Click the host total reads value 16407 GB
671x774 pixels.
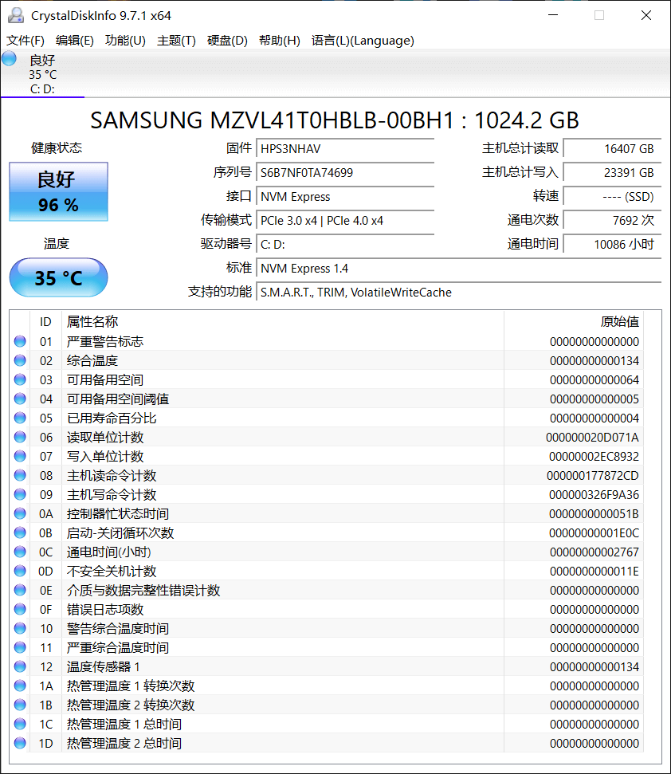(612, 148)
